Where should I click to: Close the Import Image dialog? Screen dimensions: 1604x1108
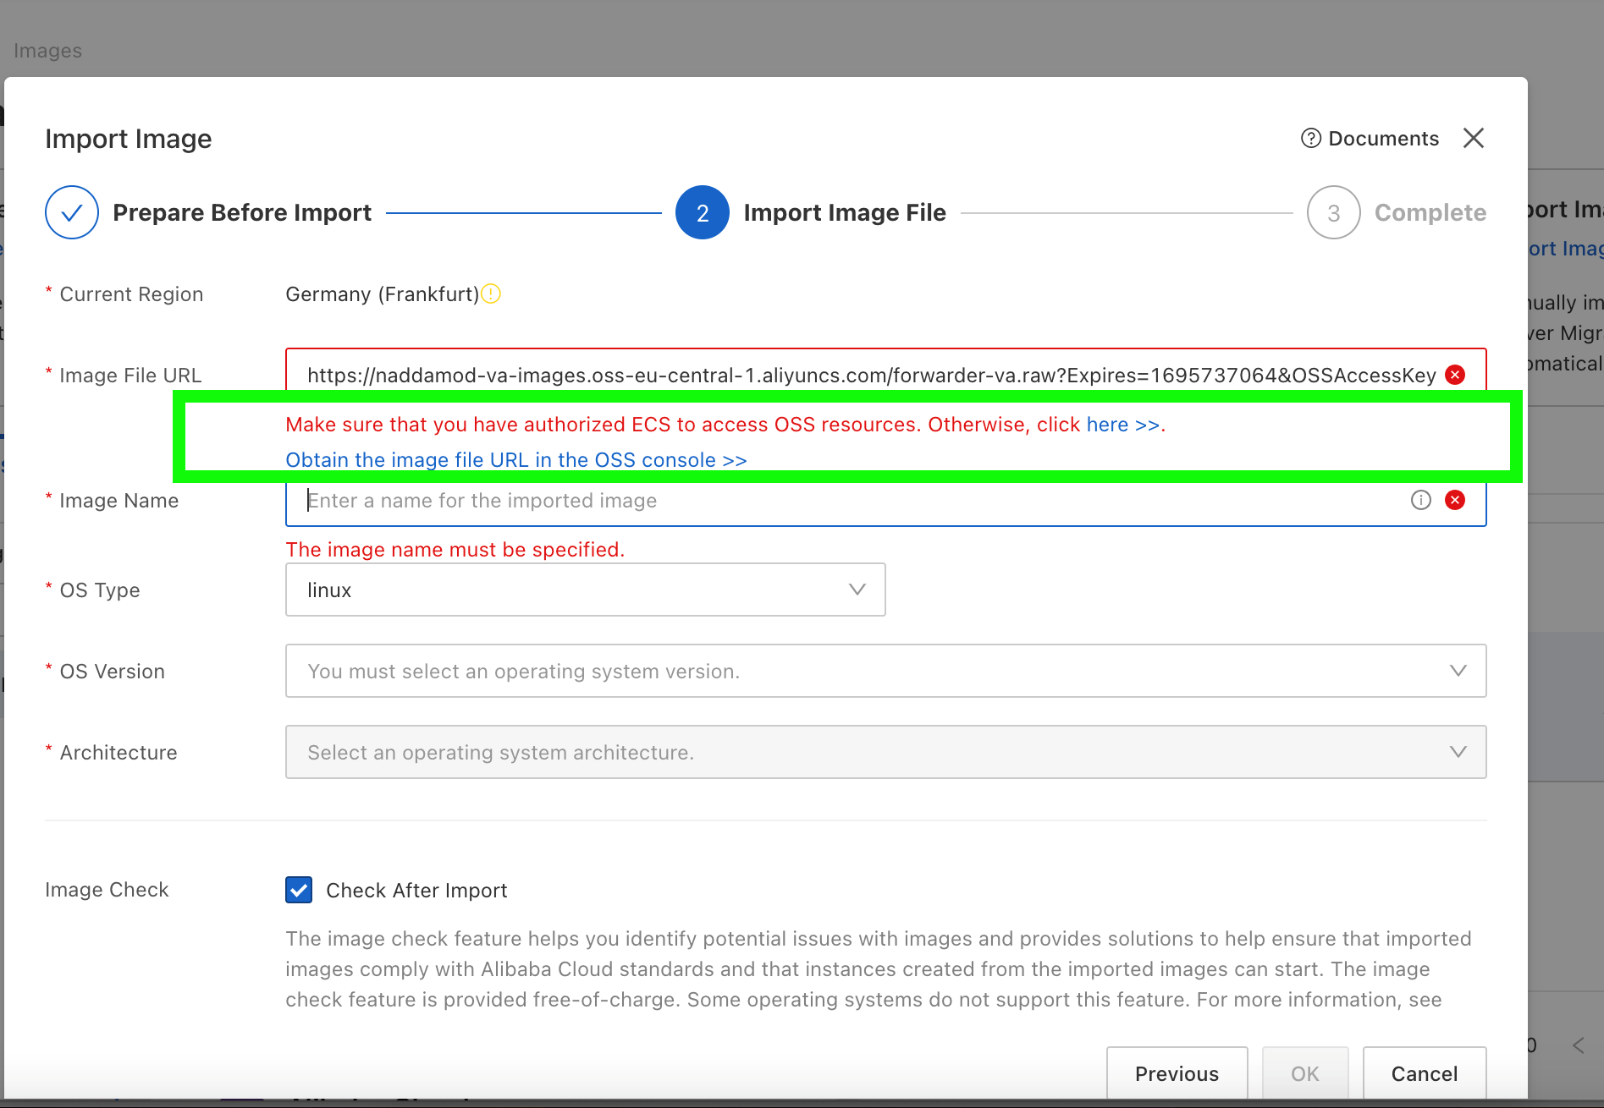click(1474, 138)
